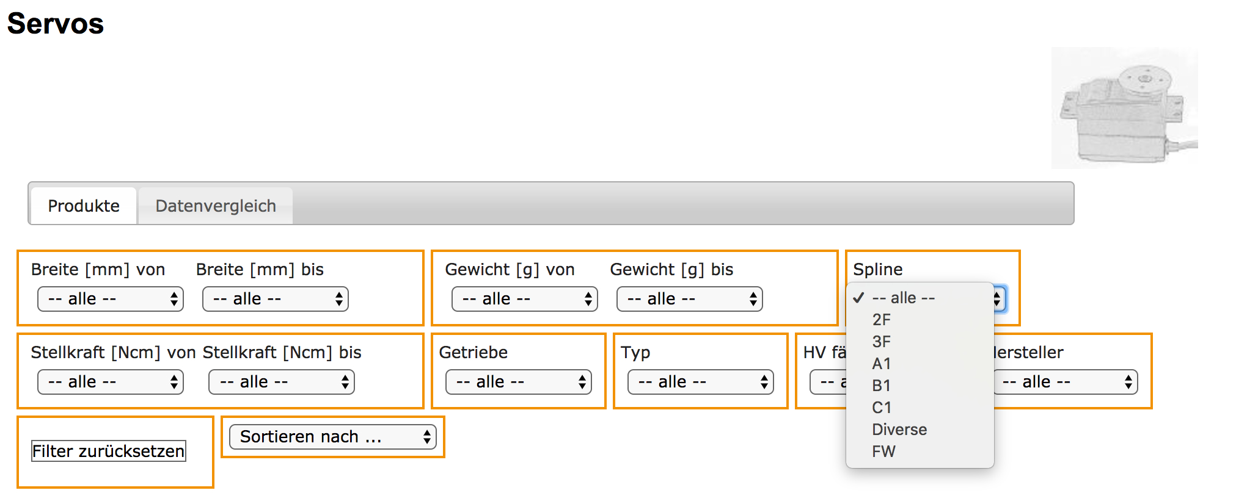Expand the Gewicht [g] von dropdown
1247x493 pixels.
[525, 299]
